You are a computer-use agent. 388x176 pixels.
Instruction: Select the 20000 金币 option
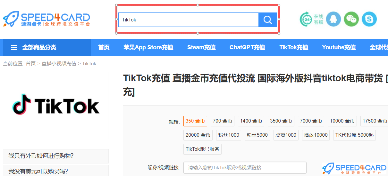(x=198, y=135)
